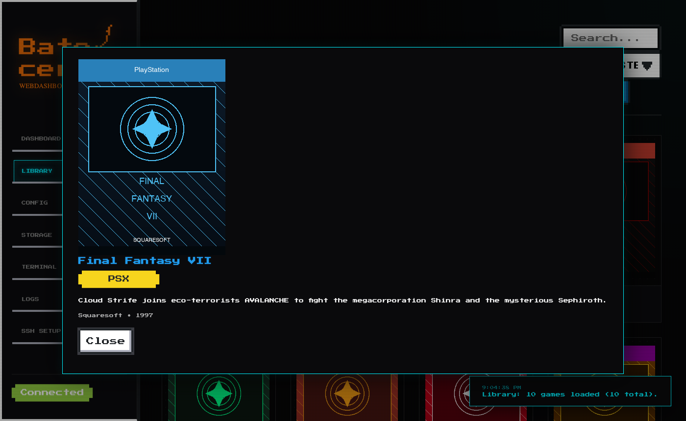The height and width of the screenshot is (421, 686).
Task: Click the Final Fantasy VII cover art
Action: click(x=152, y=157)
